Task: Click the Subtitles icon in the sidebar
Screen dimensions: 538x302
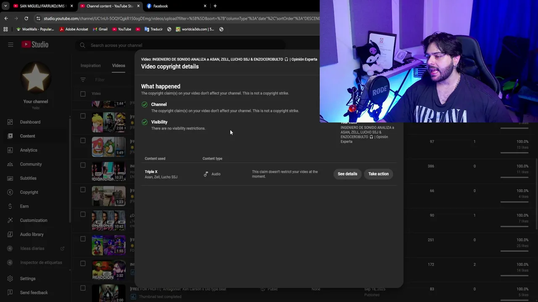Action: (x=10, y=178)
